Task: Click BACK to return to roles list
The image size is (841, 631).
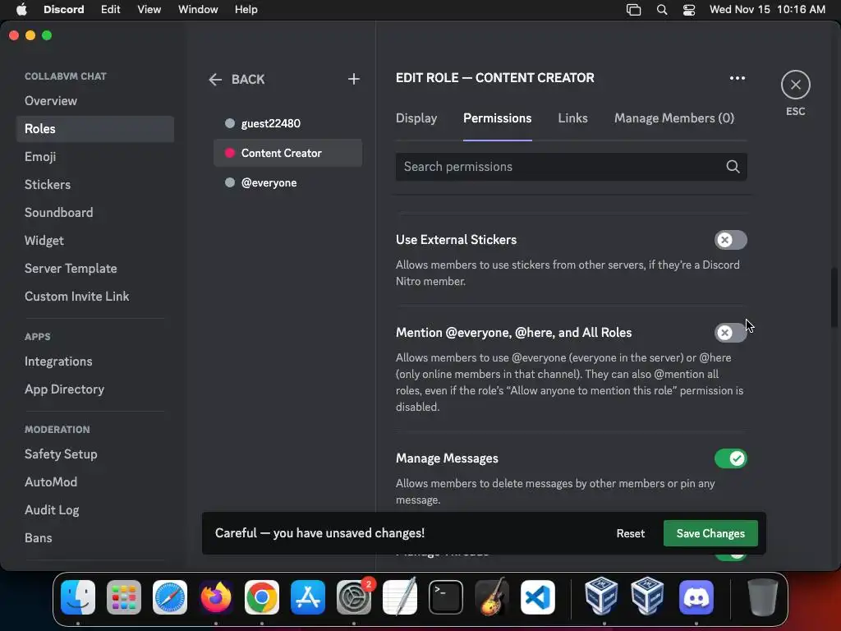Action: (x=248, y=80)
